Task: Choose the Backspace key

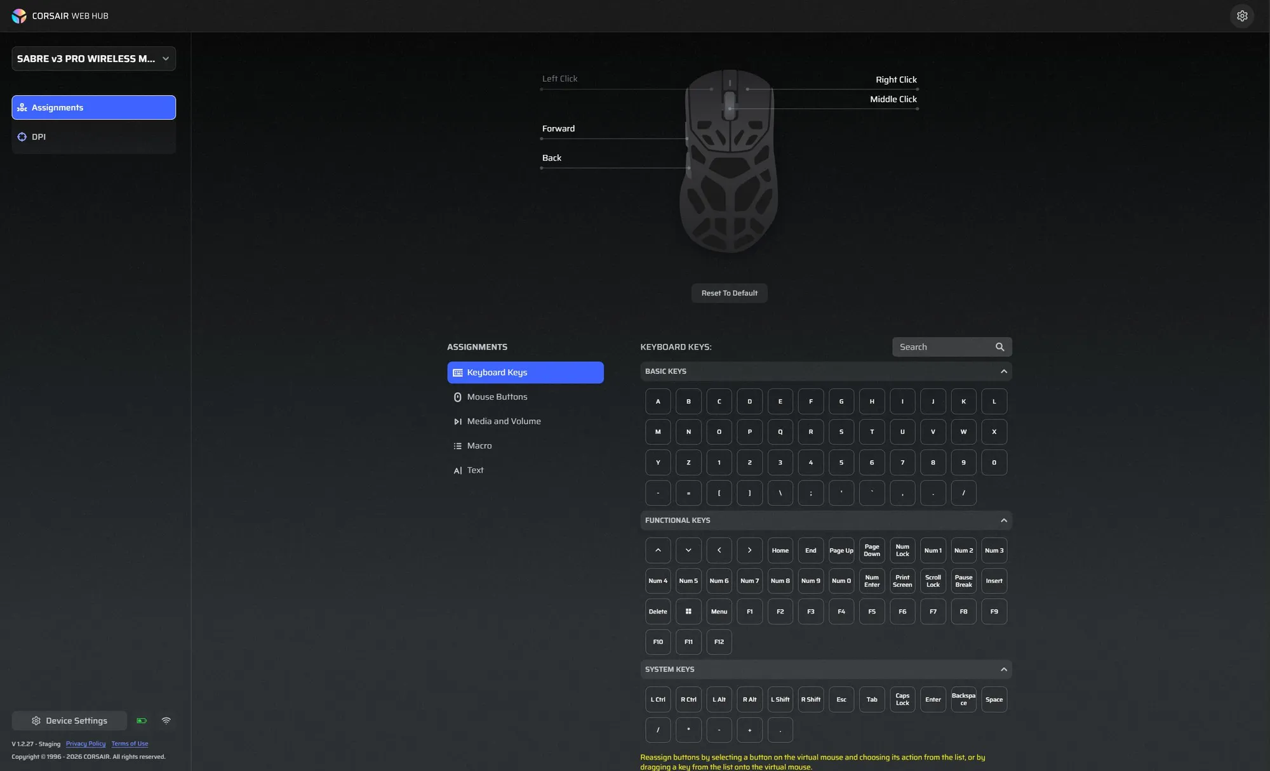Action: [963, 700]
